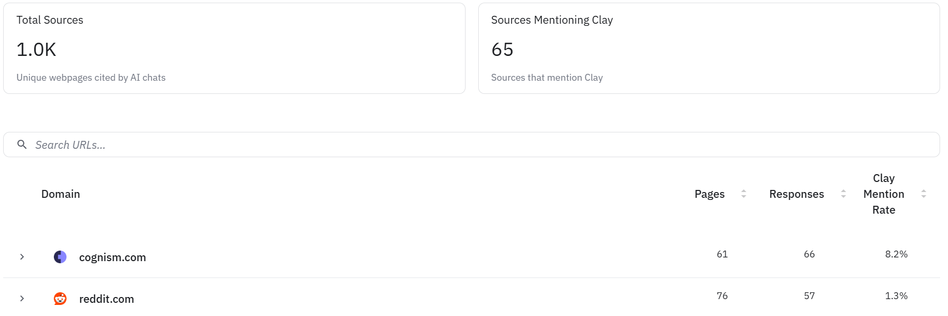Image resolution: width=948 pixels, height=316 pixels.
Task: Click the Domain column header
Action: coord(61,194)
